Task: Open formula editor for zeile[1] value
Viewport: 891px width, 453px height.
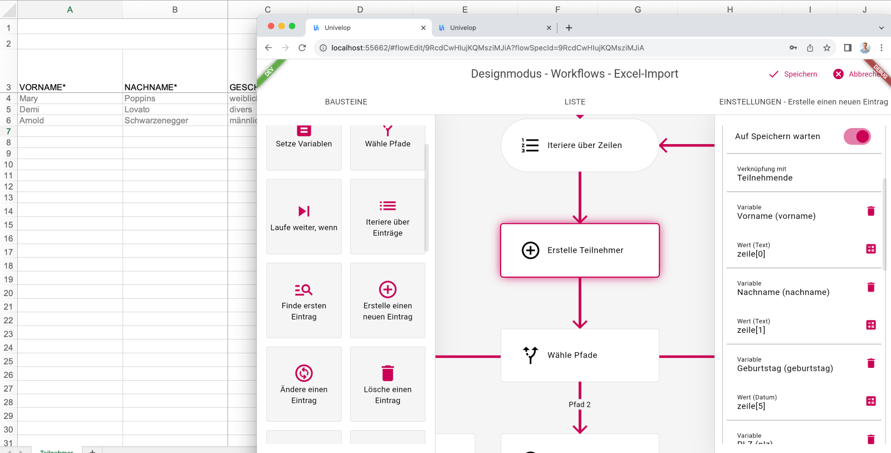Action: coord(871,325)
